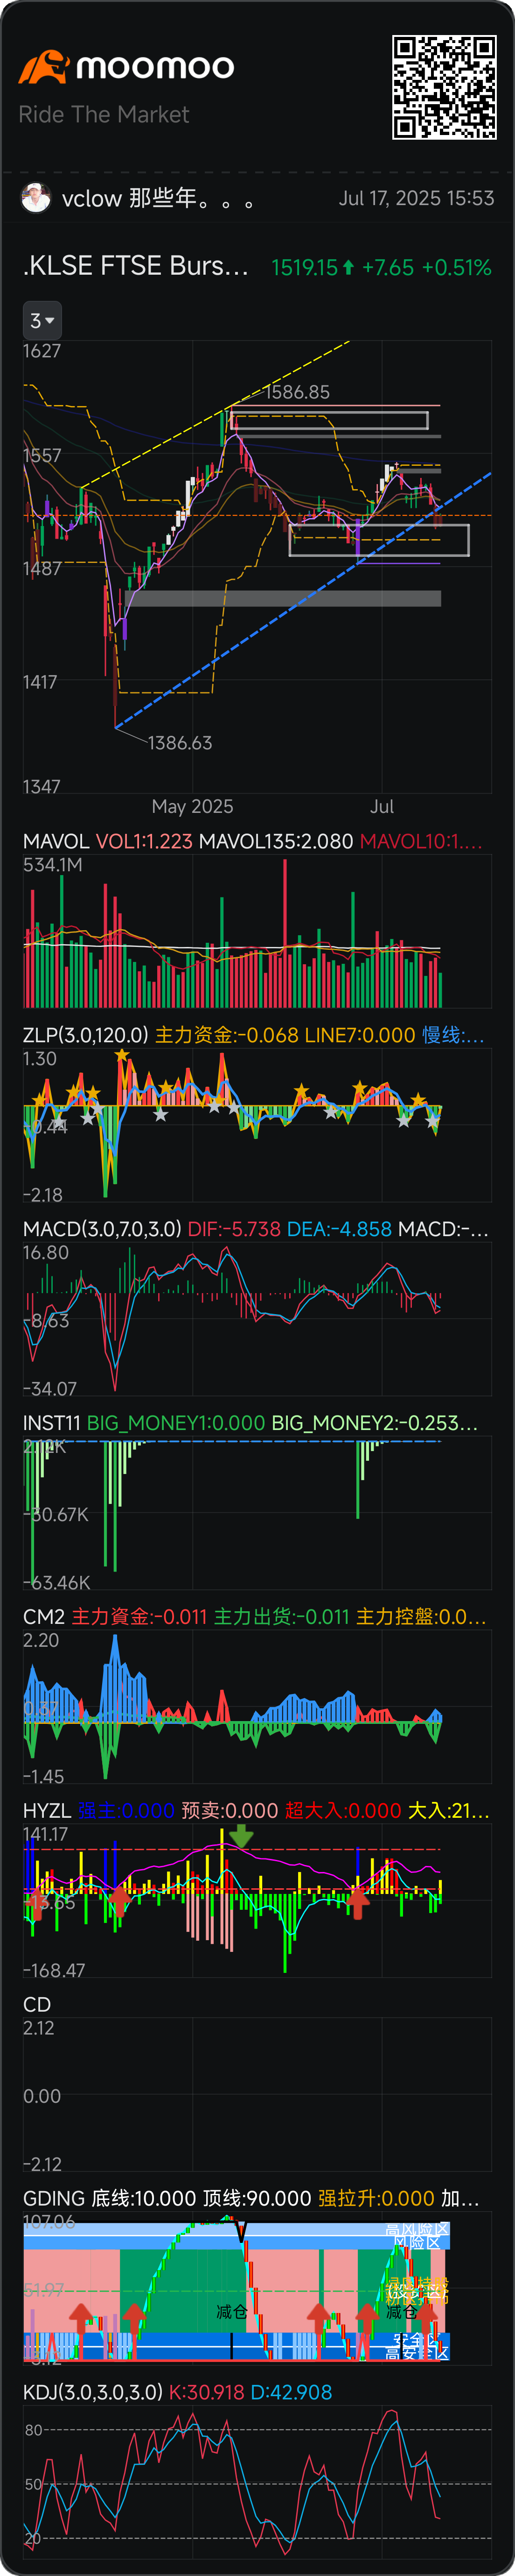Select the HYZL indicator name
This screenshot has height=2576, width=515.
point(47,1811)
